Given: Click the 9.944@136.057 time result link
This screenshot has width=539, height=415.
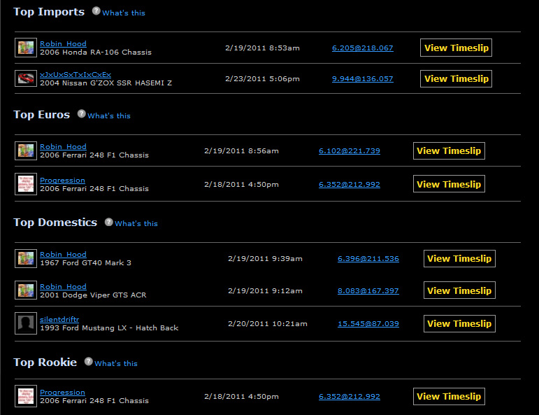Looking at the screenshot, I should 362,79.
